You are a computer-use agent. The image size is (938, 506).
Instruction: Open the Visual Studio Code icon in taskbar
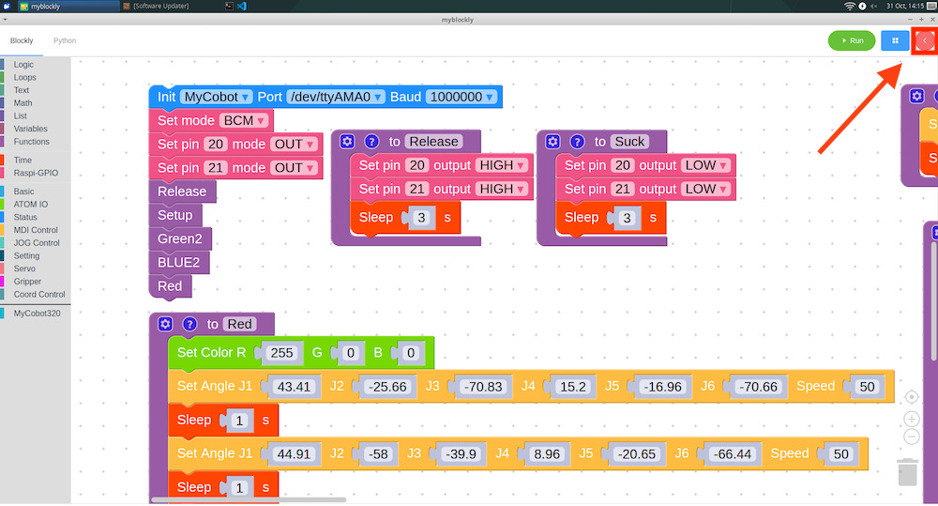point(242,6)
